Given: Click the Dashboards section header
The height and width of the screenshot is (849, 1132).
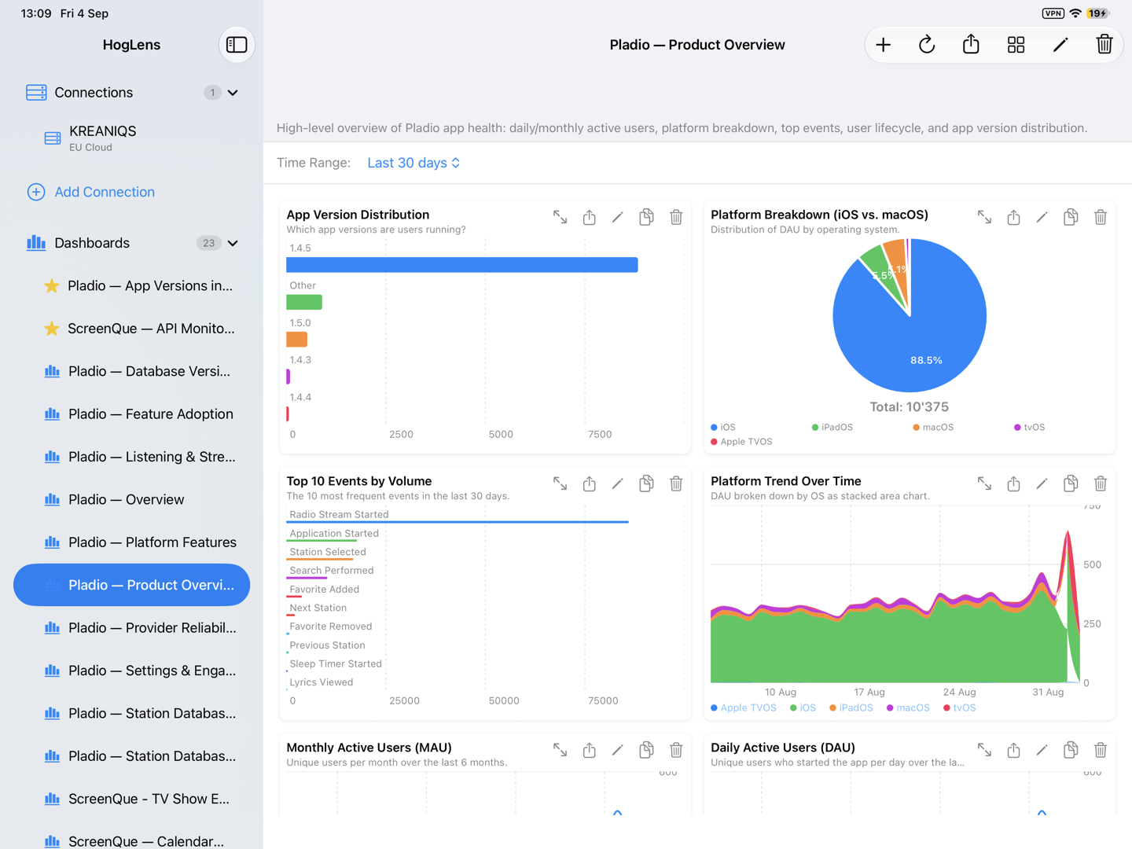Looking at the screenshot, I should 131,243.
